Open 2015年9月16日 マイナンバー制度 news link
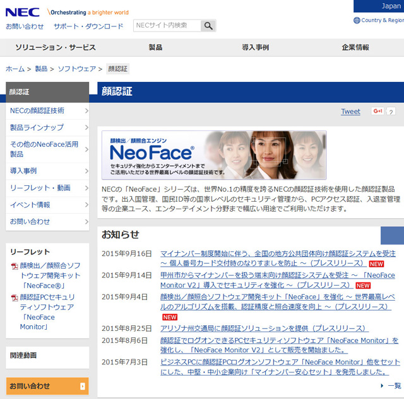Viewport: 404px width, 399px height. click(x=278, y=258)
